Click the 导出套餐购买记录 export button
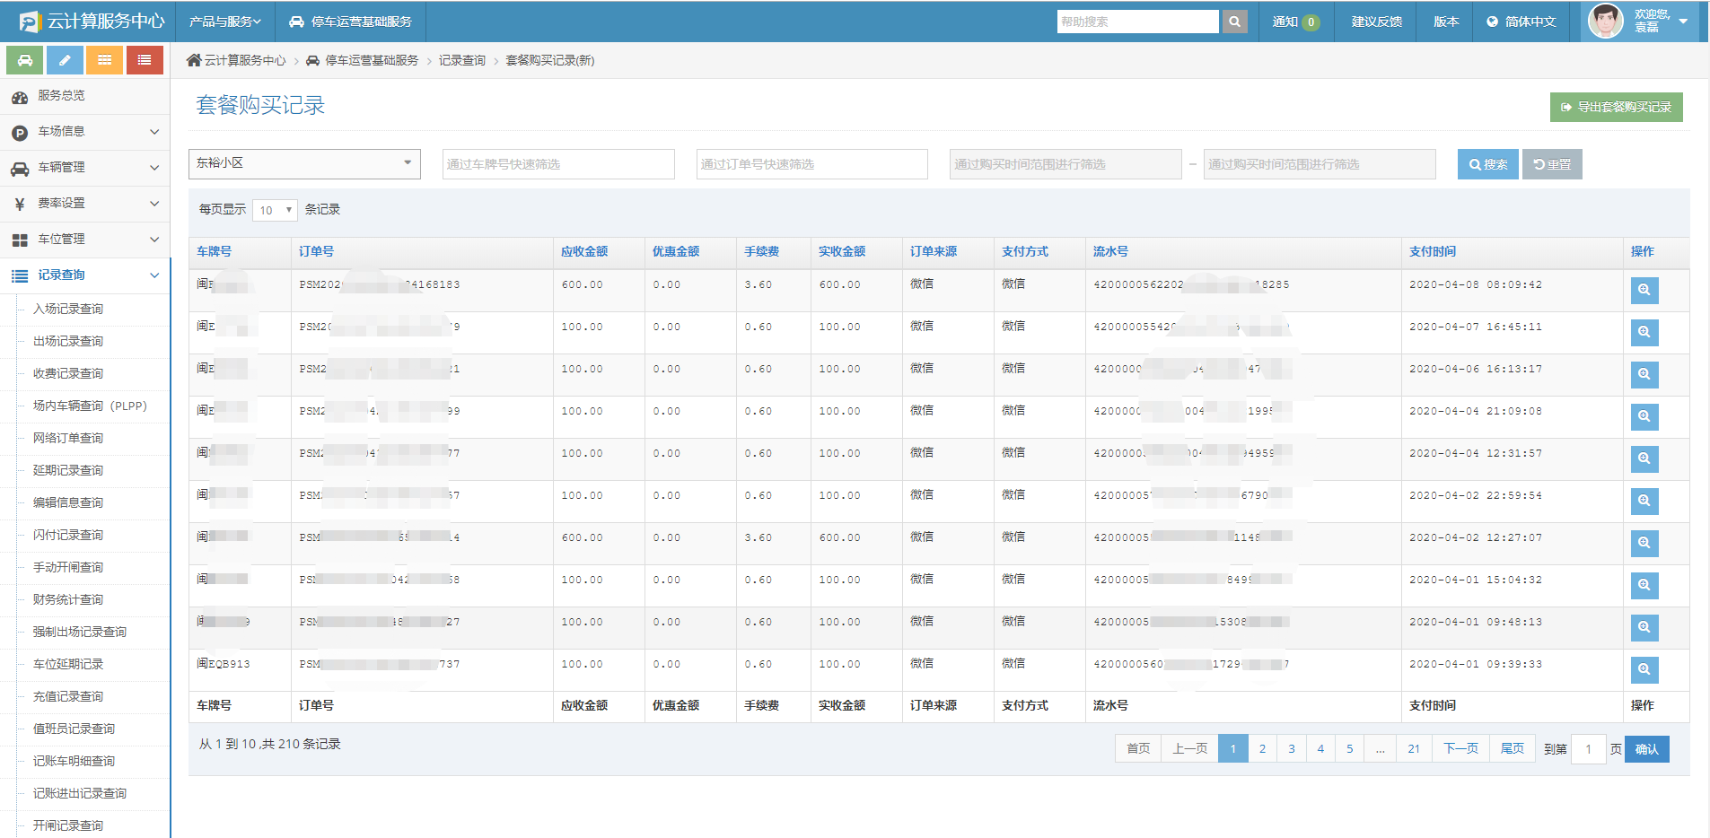Viewport: 1710px width, 838px height. [1616, 107]
